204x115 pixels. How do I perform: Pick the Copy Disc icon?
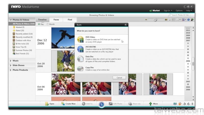click(x=80, y=68)
